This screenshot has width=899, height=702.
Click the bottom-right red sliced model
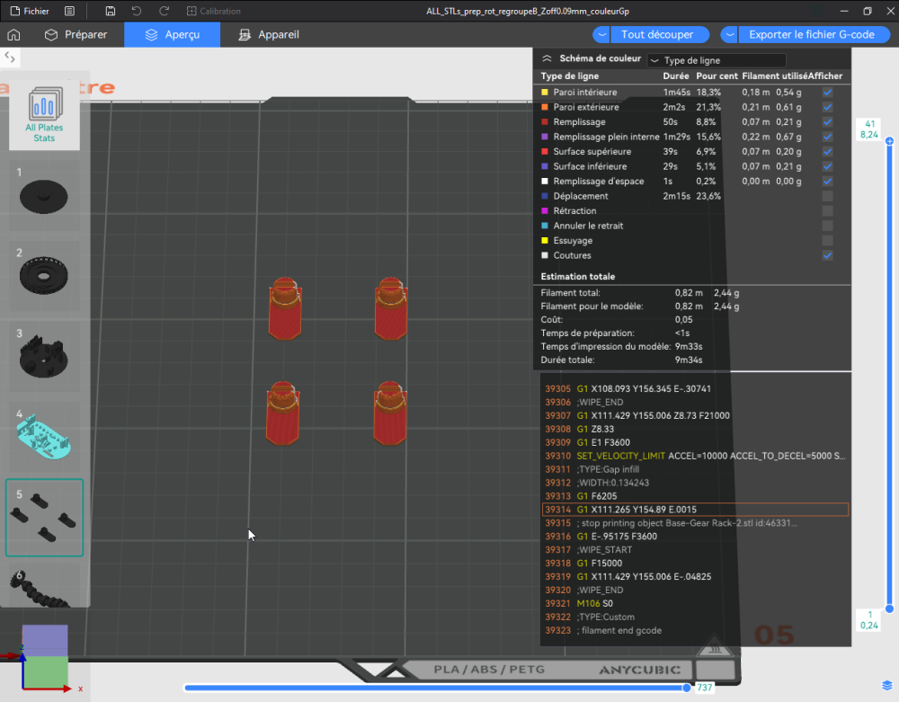390,413
